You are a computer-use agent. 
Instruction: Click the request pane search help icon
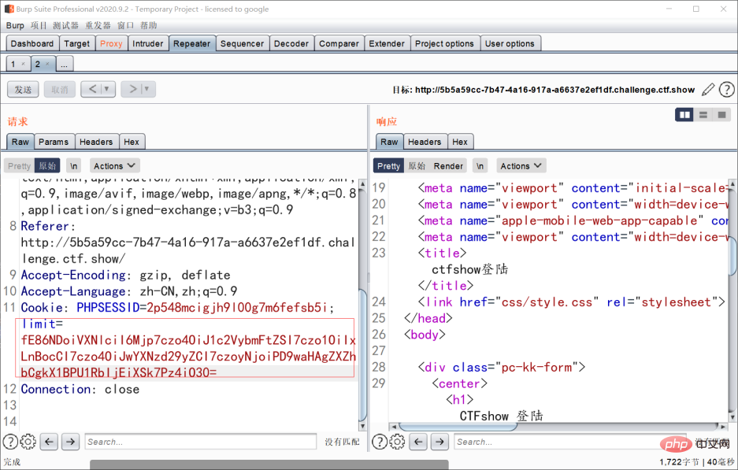pyautogui.click(x=10, y=442)
